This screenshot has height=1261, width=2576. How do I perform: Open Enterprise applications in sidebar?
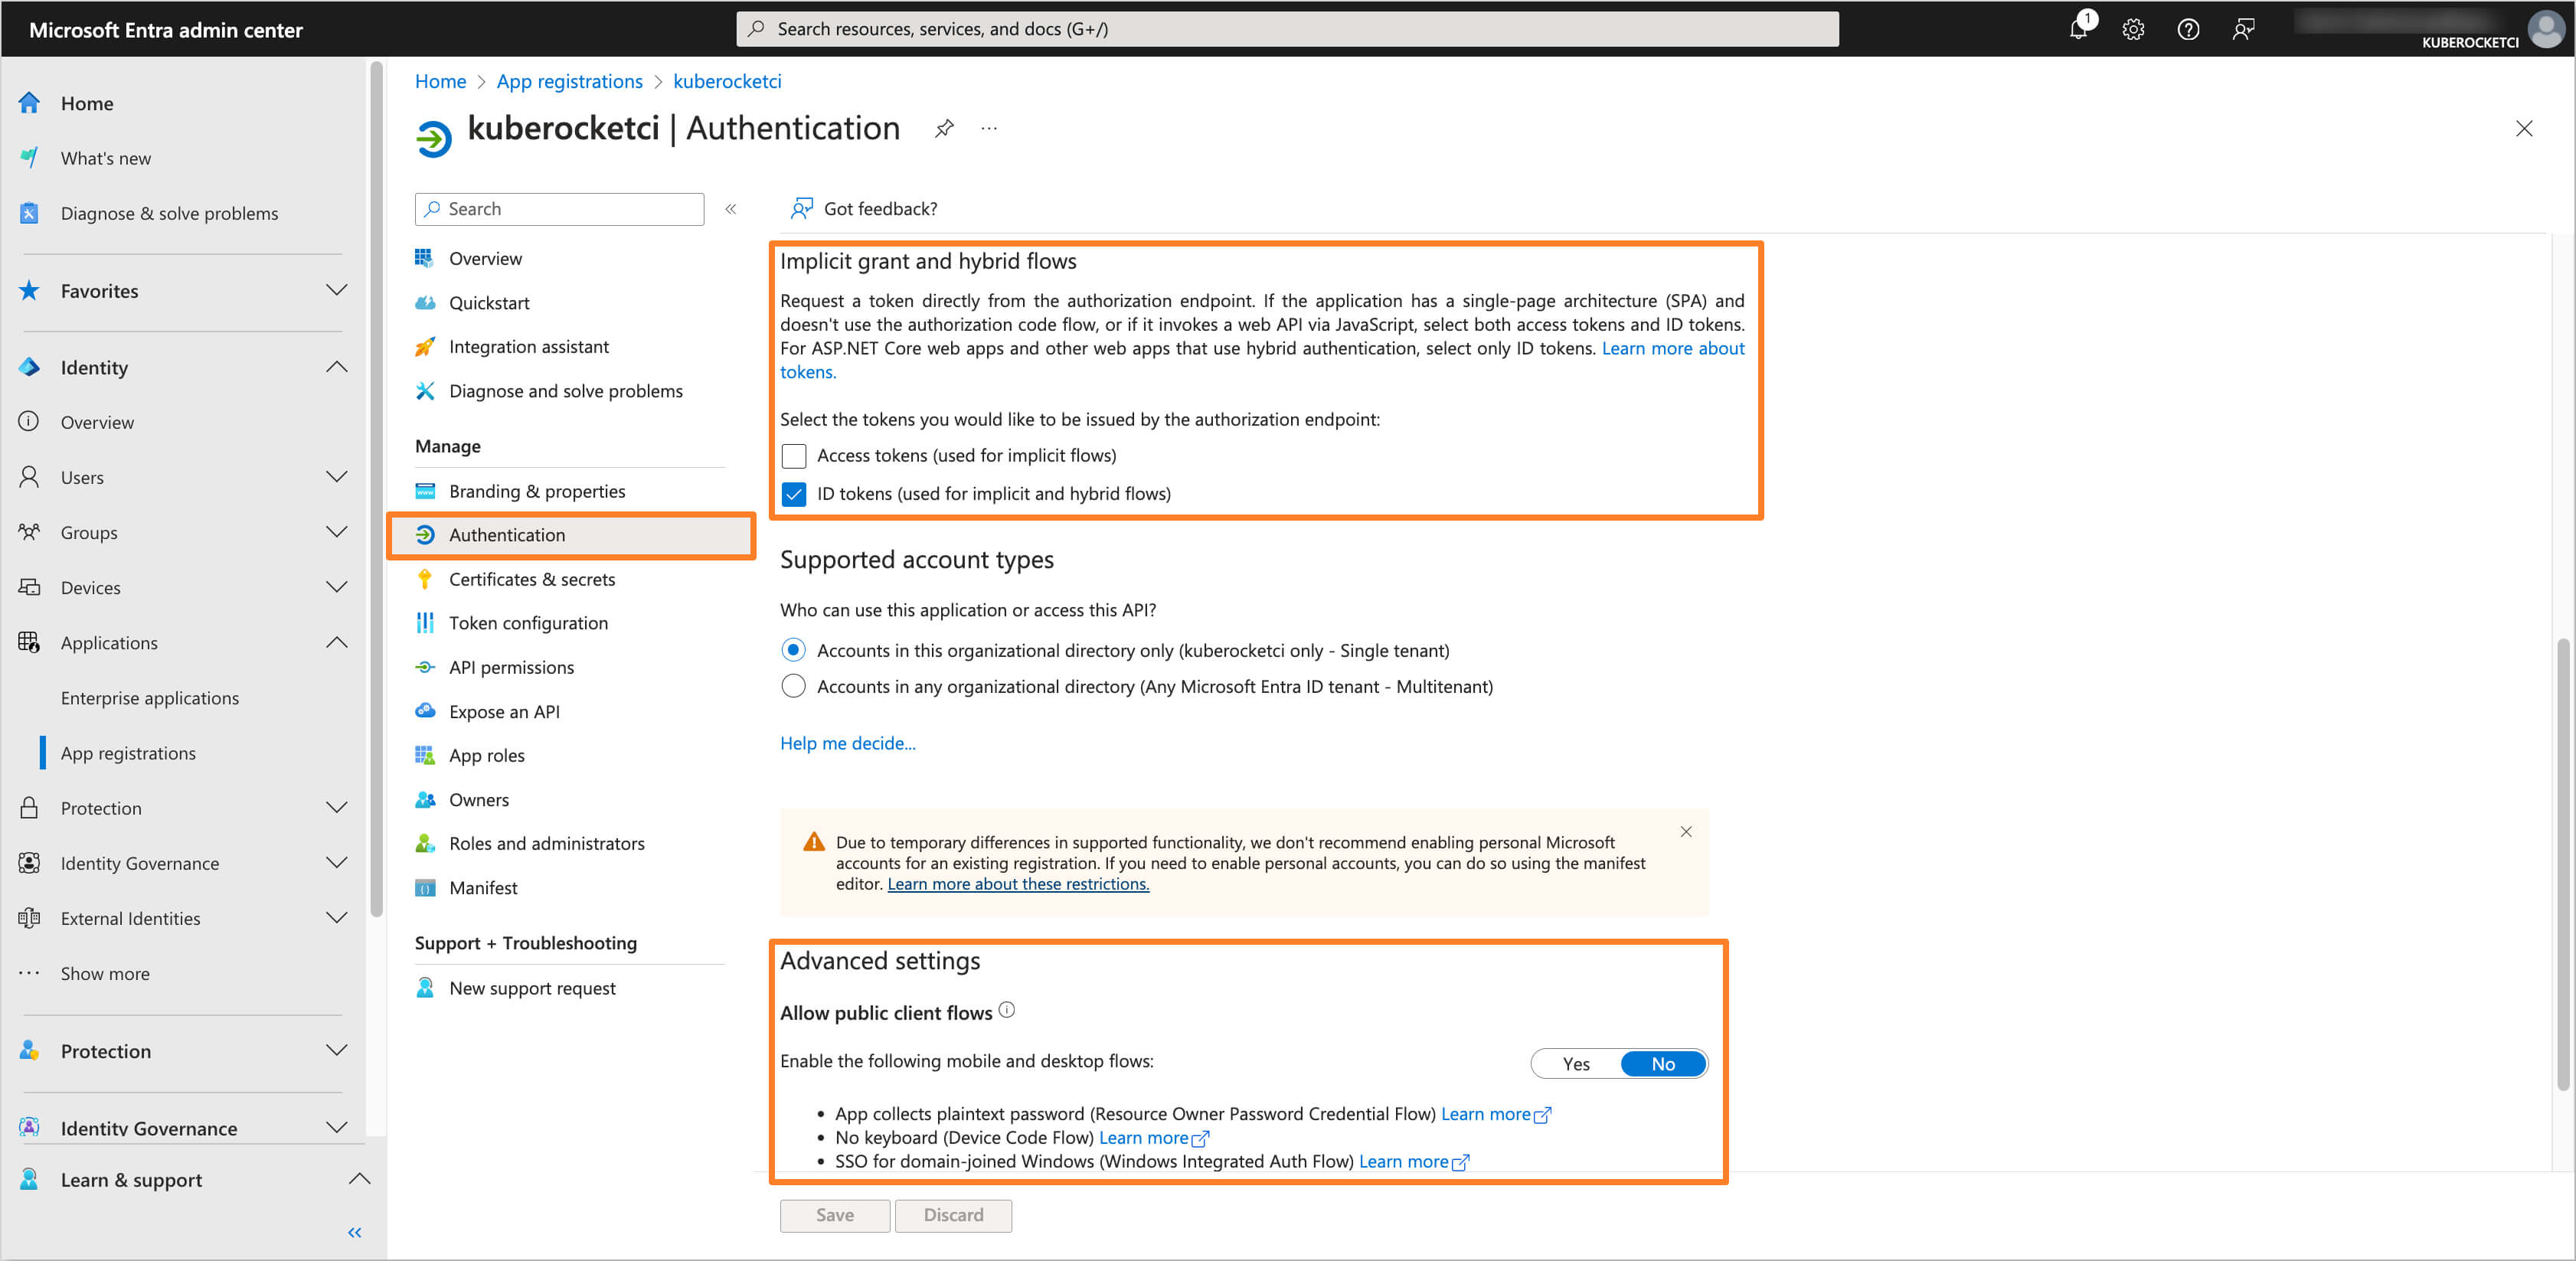(x=150, y=697)
